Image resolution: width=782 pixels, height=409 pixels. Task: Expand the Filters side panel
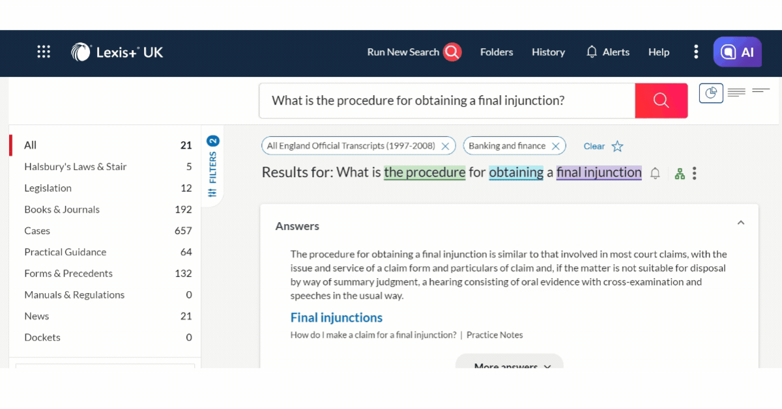(212, 167)
